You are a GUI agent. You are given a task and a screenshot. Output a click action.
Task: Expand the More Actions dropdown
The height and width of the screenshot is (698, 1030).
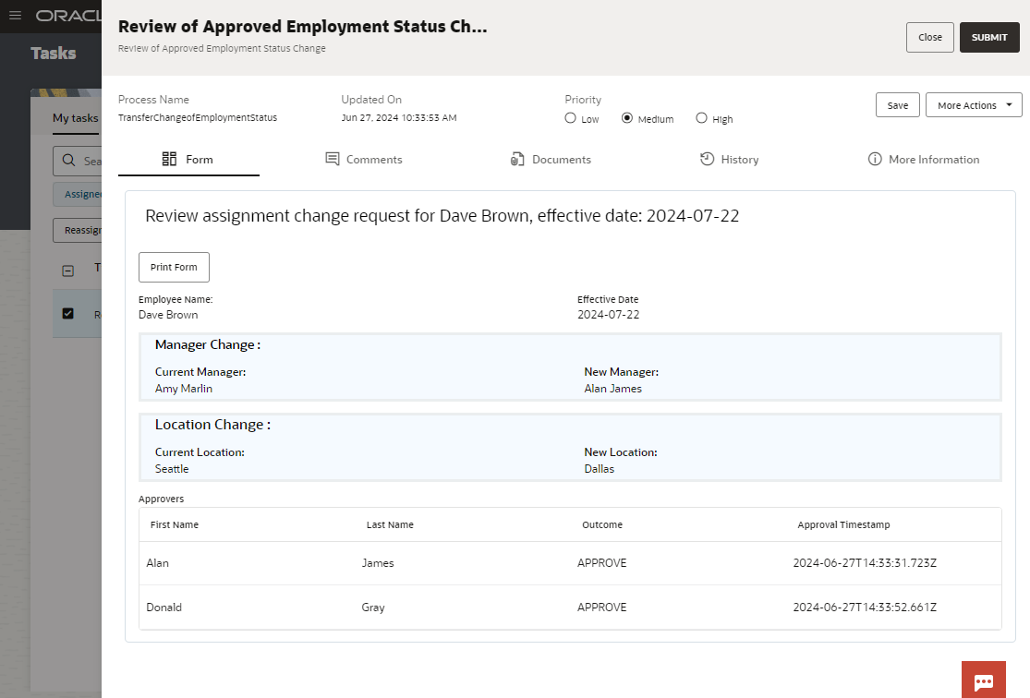point(974,105)
